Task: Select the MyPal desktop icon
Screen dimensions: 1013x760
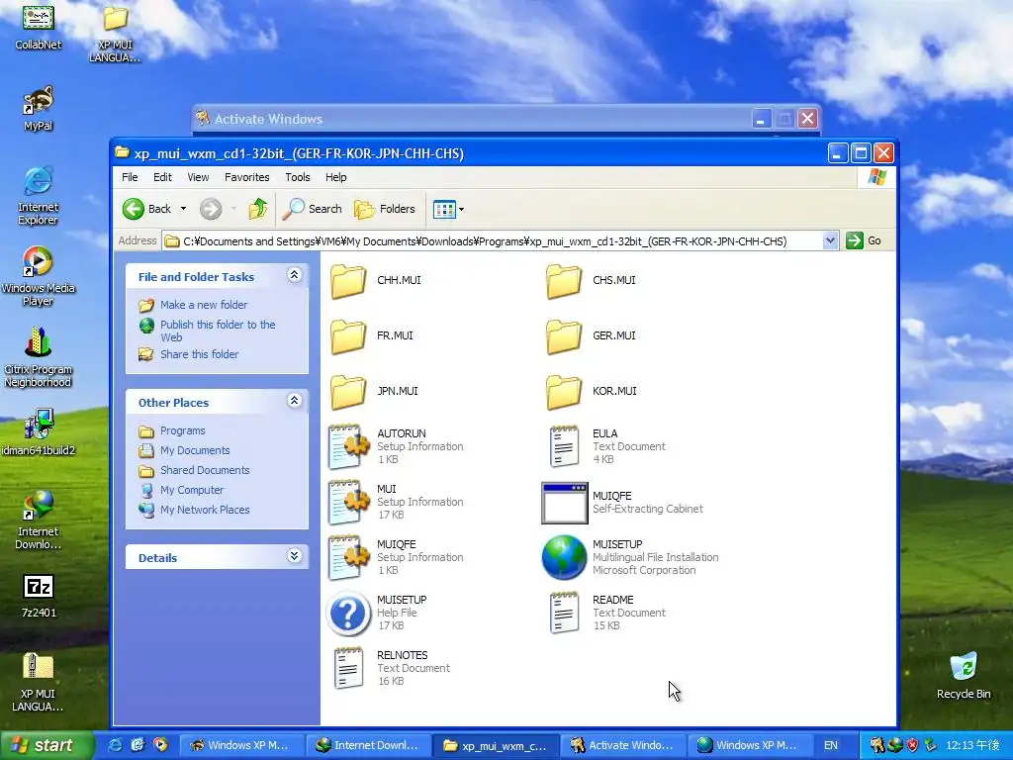Action: 39,108
